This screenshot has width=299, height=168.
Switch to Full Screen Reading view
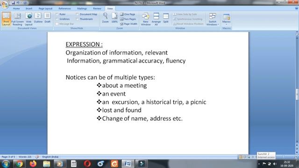[17, 19]
